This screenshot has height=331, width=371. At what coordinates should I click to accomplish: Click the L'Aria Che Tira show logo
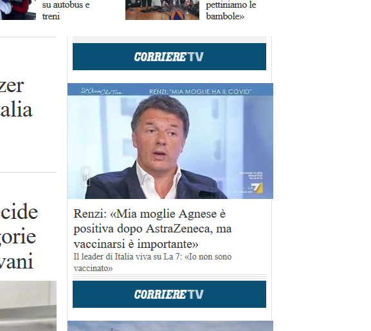click(x=102, y=91)
